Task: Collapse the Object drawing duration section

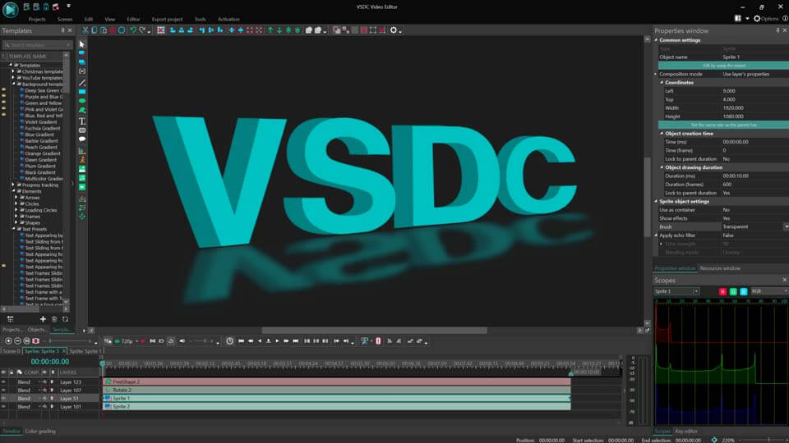Action: (x=662, y=167)
